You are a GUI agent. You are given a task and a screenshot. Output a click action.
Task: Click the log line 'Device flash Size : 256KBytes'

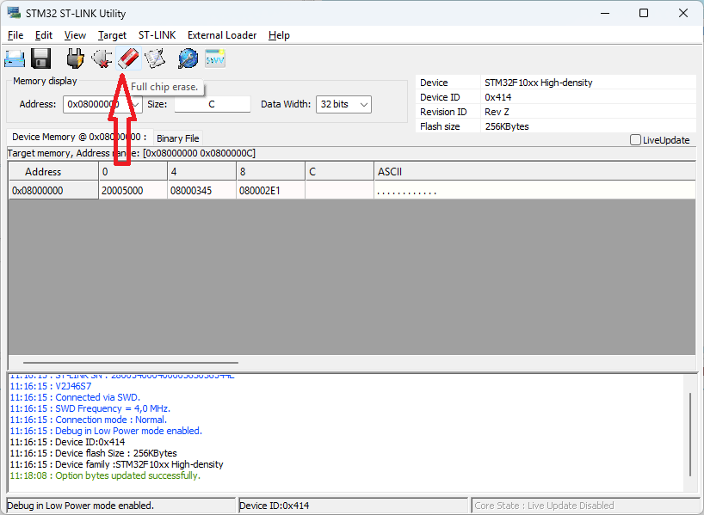pyautogui.click(x=94, y=453)
